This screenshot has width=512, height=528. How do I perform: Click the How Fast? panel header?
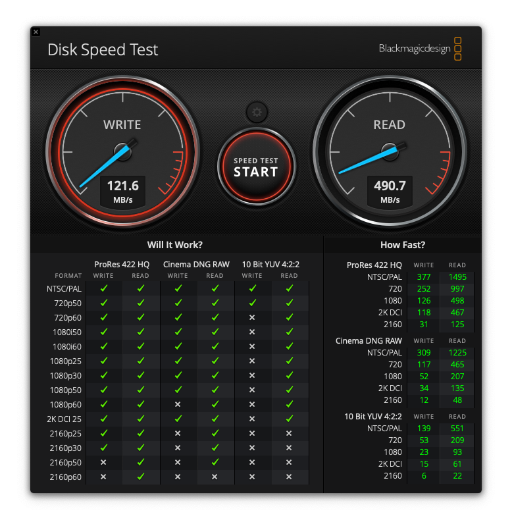click(x=403, y=245)
